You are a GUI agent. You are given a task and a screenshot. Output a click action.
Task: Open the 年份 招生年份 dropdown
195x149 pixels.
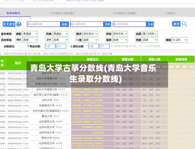120,34
